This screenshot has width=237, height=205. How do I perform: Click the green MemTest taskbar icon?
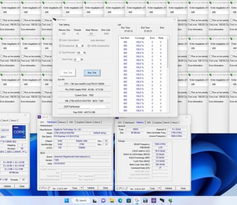coord(170,201)
